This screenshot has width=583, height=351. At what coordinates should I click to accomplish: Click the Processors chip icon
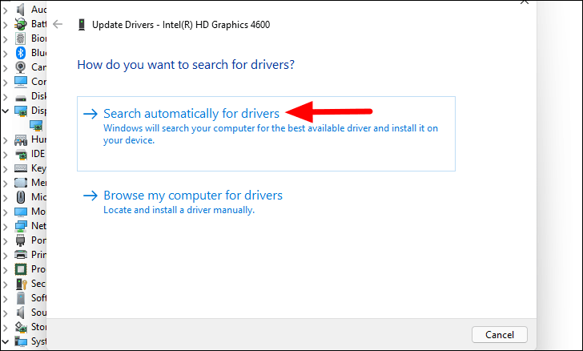[x=21, y=269]
